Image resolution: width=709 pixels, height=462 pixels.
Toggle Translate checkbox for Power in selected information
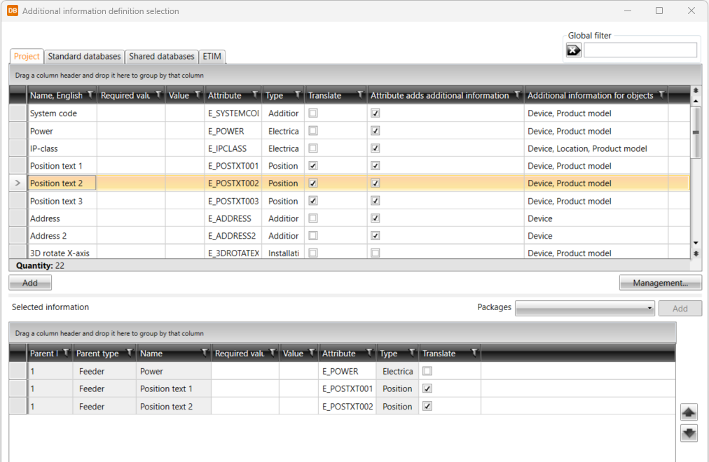pyautogui.click(x=427, y=372)
